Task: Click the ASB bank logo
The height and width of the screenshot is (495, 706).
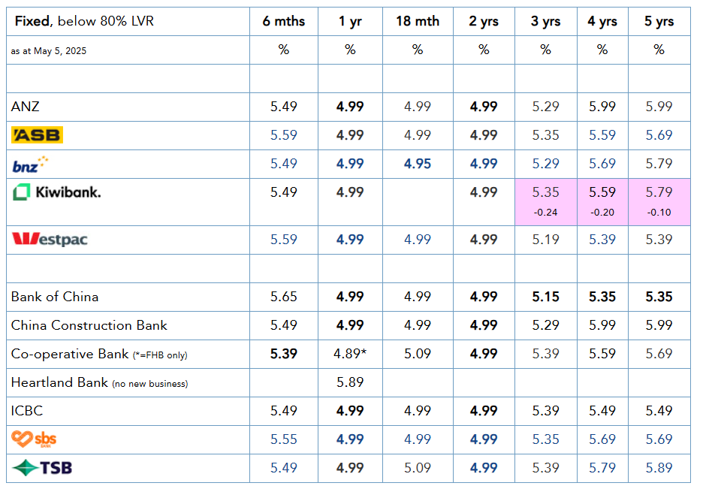Action: (37, 135)
